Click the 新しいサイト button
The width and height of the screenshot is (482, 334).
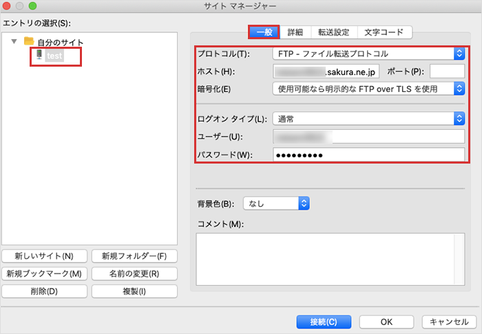(44, 256)
